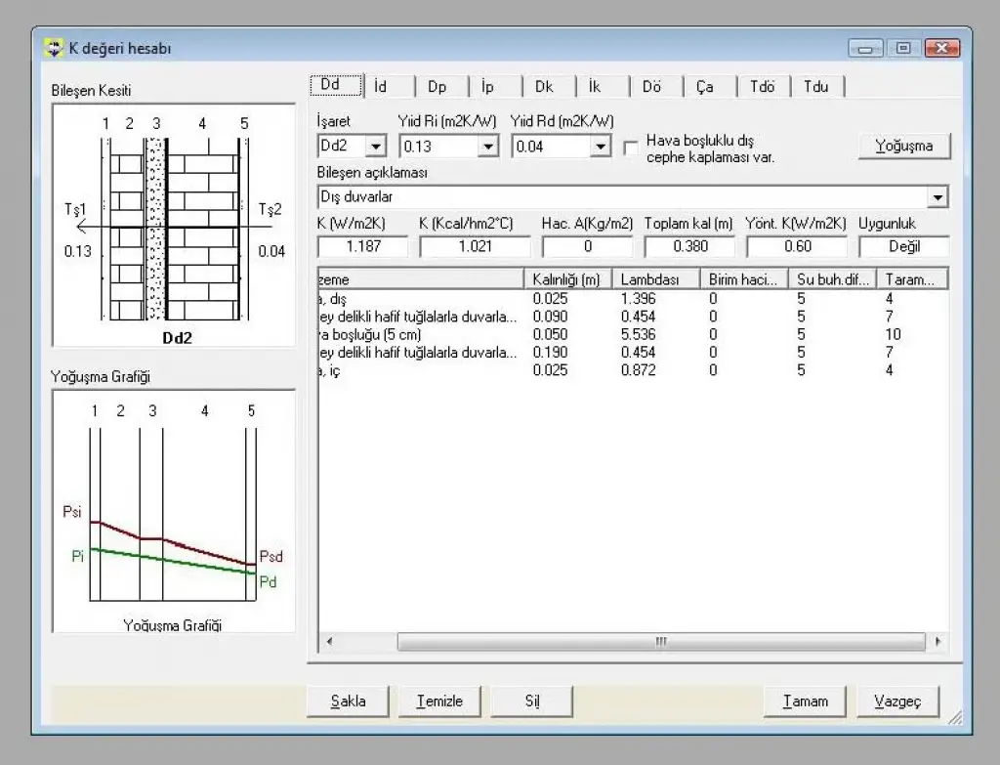
Task: Open the İşaret Dd2 dropdown
Action: click(376, 147)
